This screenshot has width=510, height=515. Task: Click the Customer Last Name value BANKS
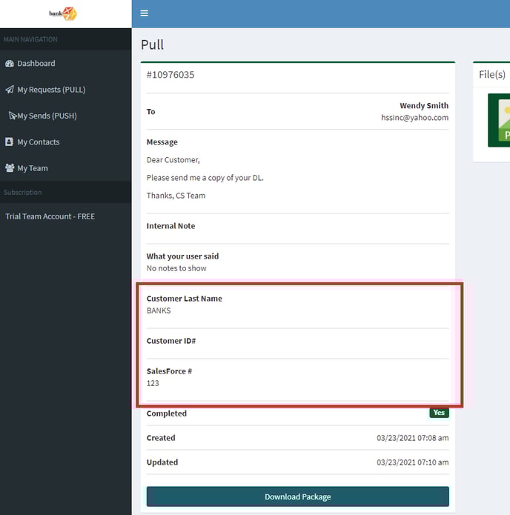159,310
